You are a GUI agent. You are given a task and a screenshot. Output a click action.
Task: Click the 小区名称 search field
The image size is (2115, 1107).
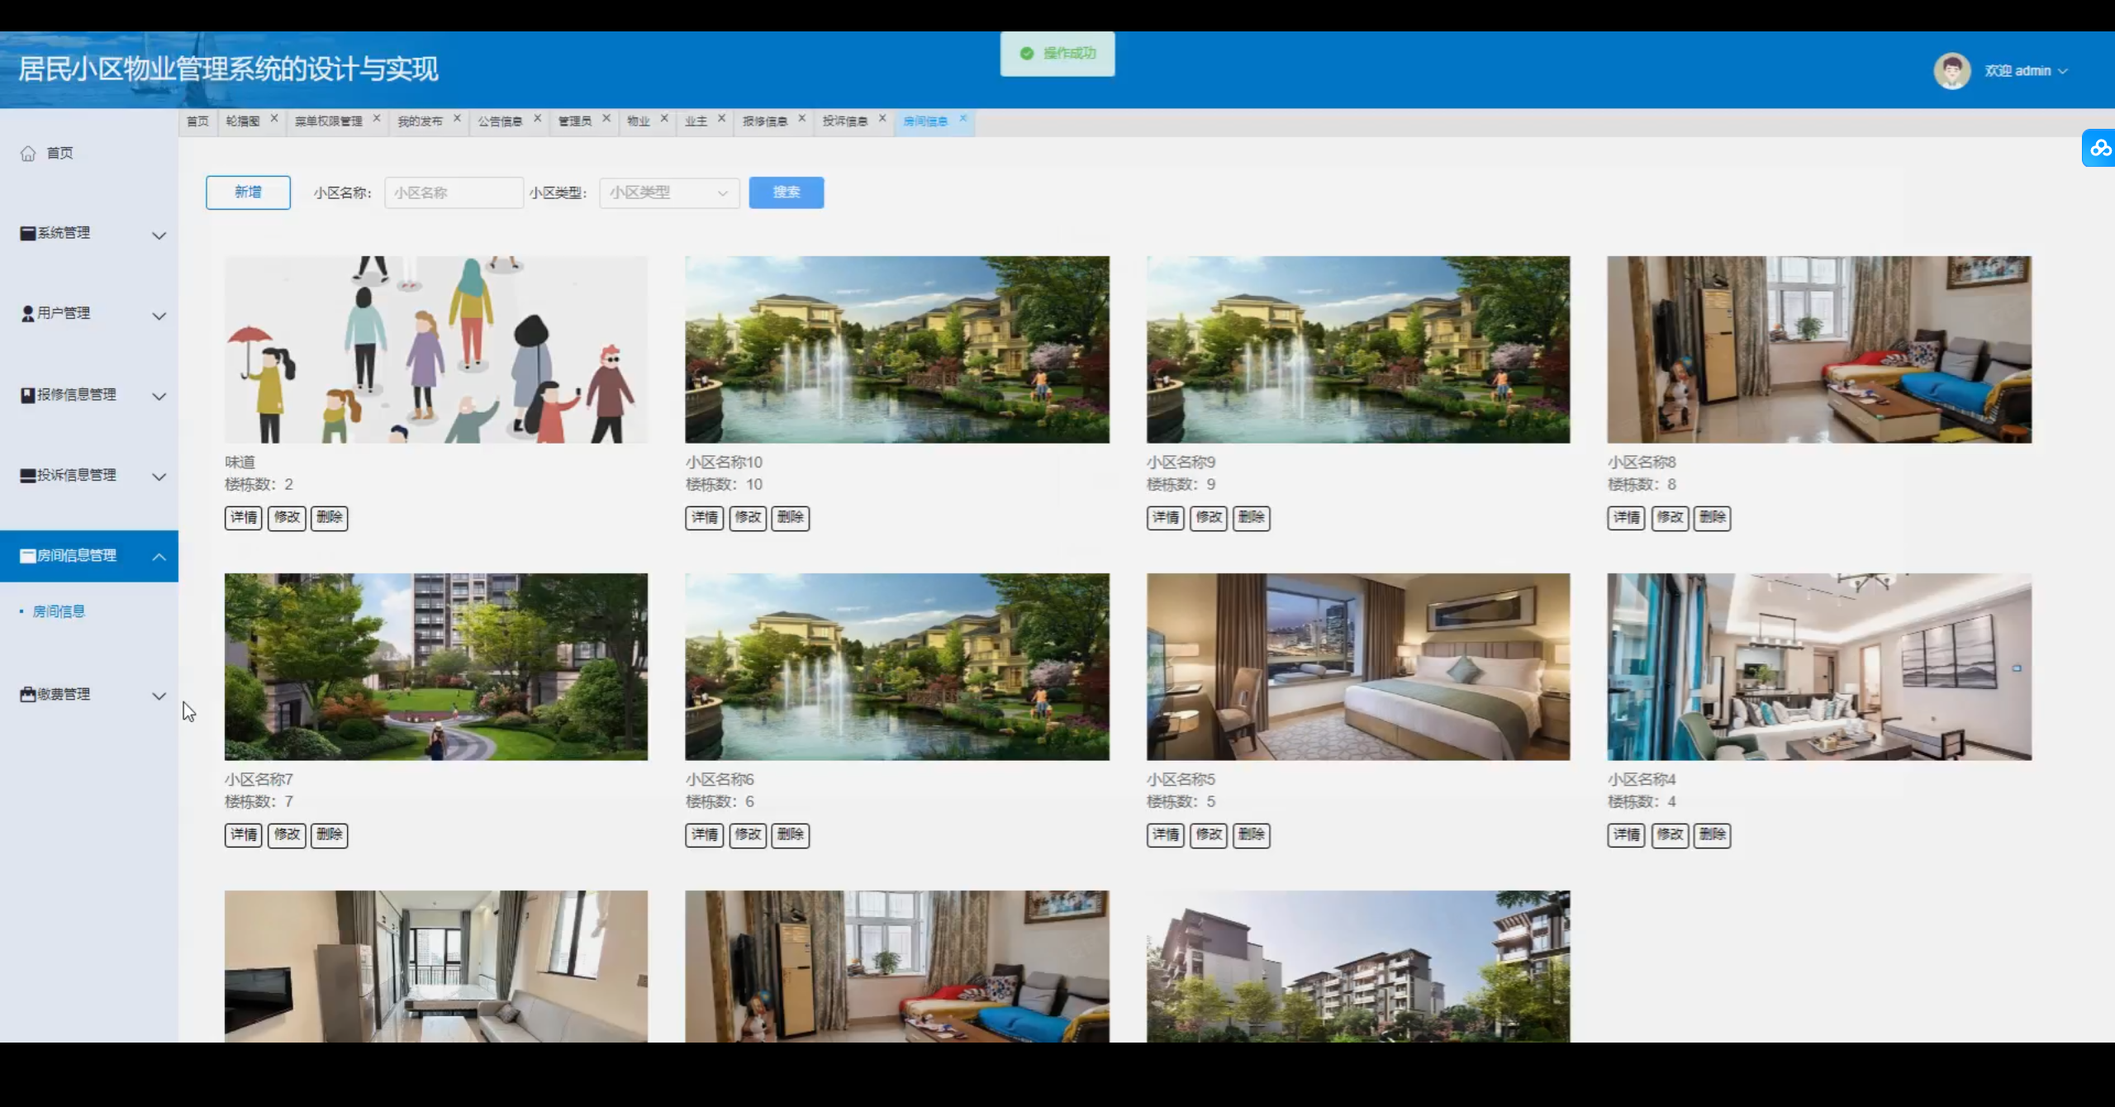tap(454, 192)
